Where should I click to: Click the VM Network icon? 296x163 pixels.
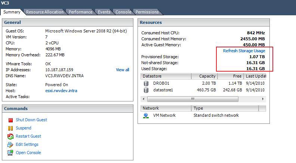[x=146, y=116]
